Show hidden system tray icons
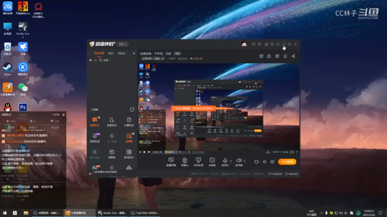Screen dimensions: 387x217 (x=321, y=213)
